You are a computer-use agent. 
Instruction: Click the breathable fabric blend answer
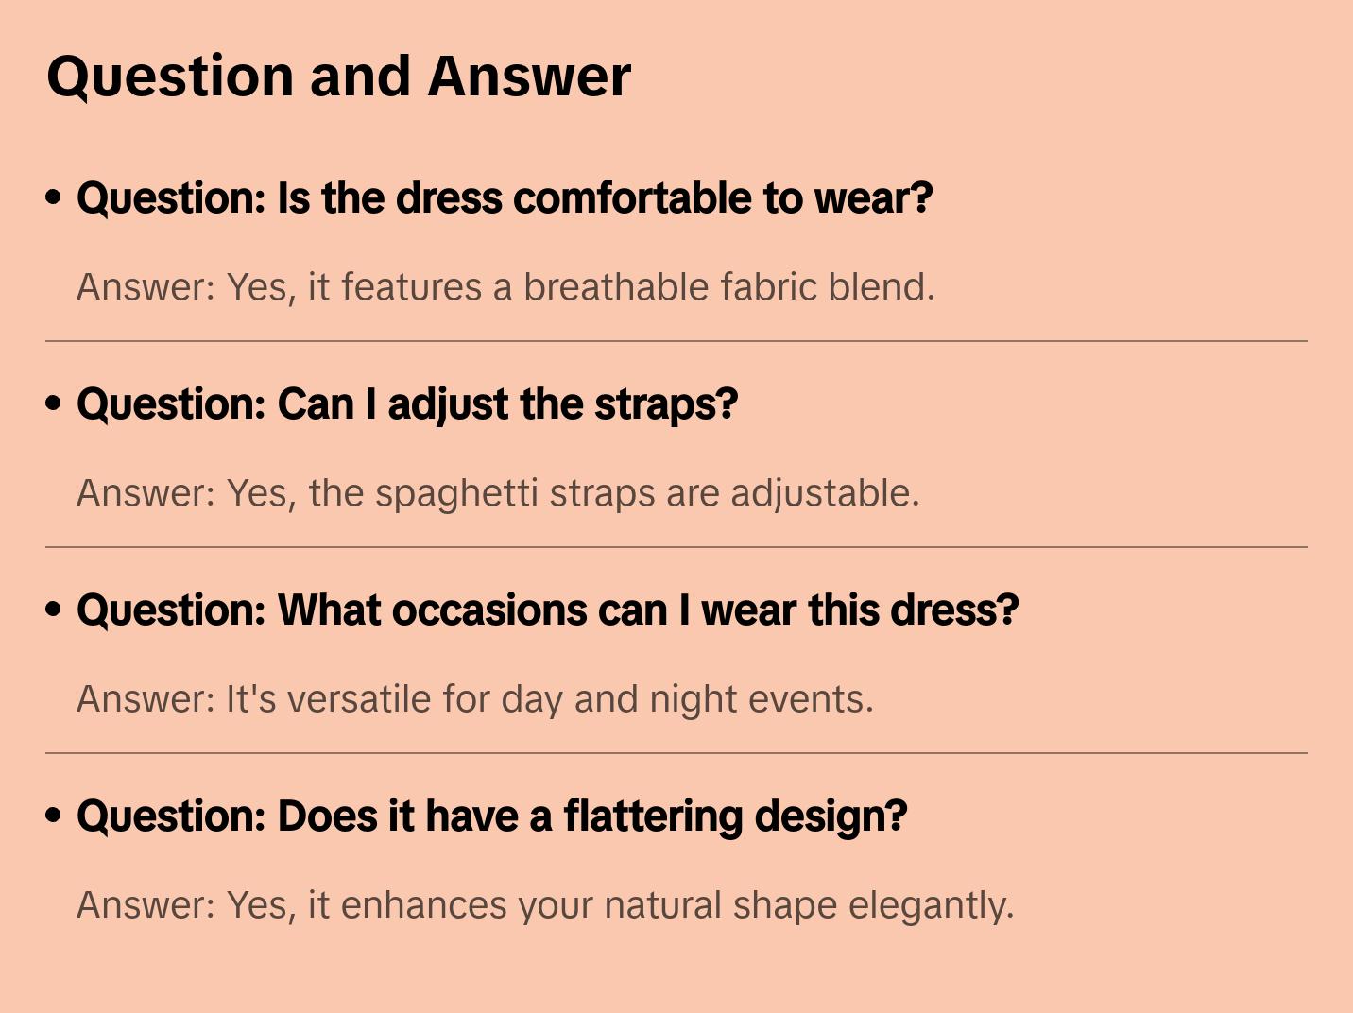505,287
